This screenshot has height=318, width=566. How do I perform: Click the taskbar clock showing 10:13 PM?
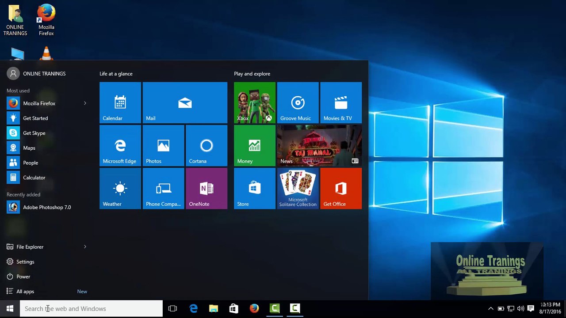pyautogui.click(x=550, y=308)
